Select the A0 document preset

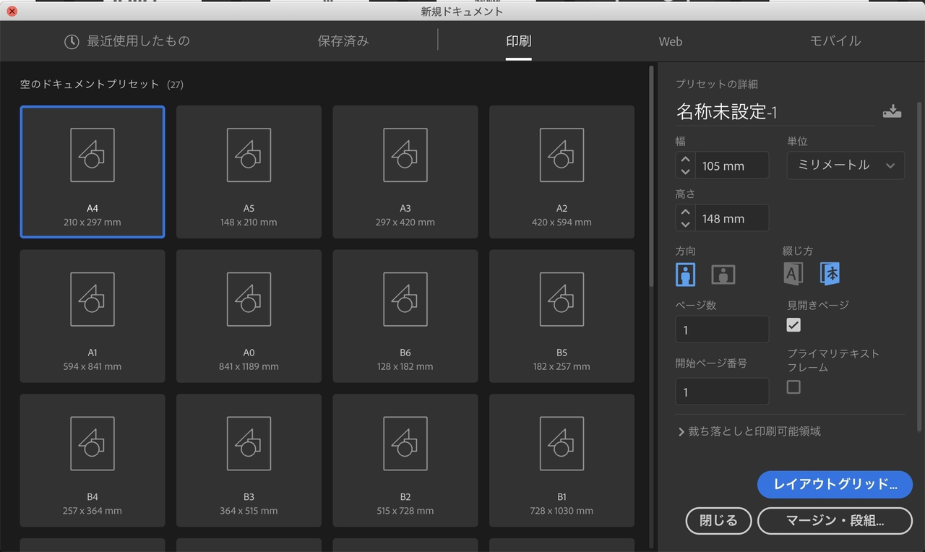tap(249, 316)
